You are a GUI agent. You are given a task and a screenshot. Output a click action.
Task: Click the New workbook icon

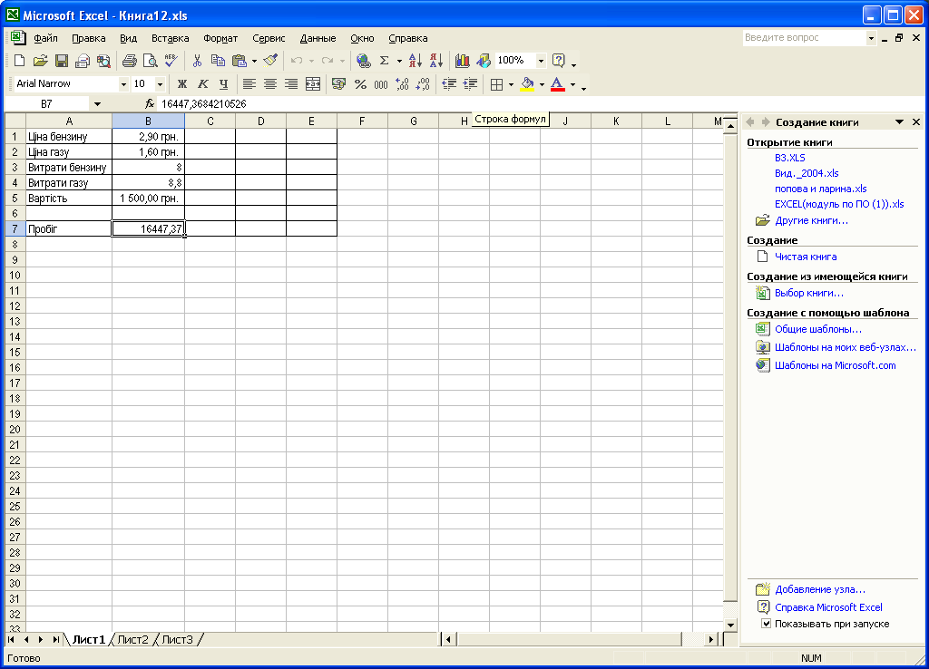tap(19, 61)
